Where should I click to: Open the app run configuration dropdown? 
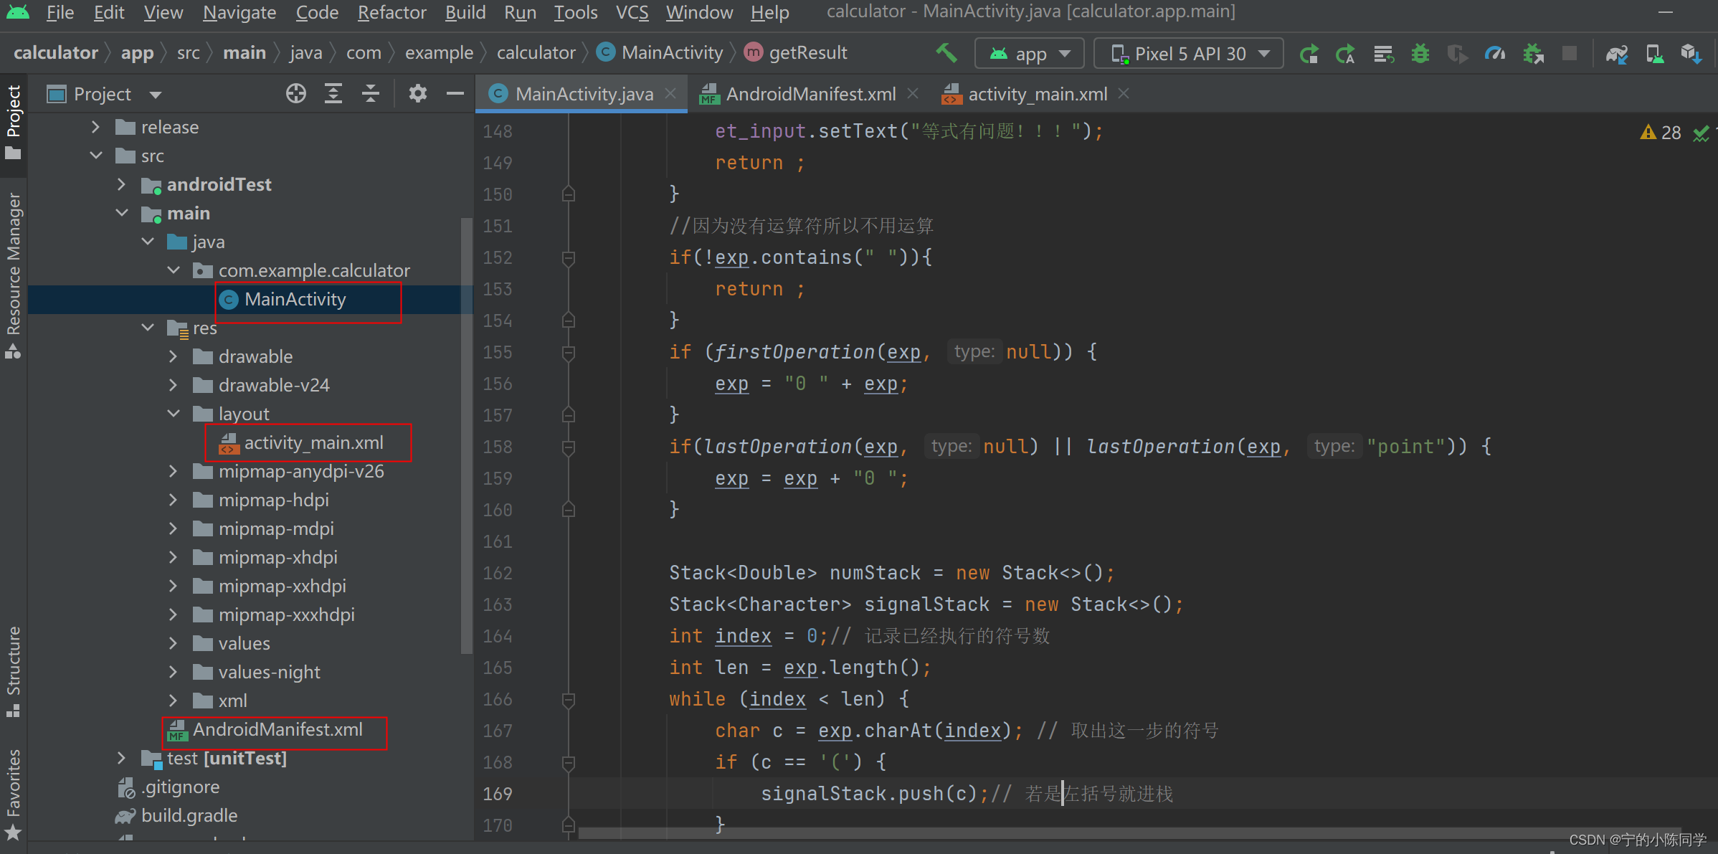coord(1029,54)
